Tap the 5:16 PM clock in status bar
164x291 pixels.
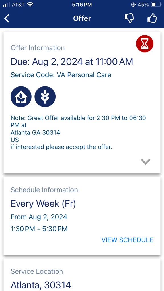tap(82, 5)
